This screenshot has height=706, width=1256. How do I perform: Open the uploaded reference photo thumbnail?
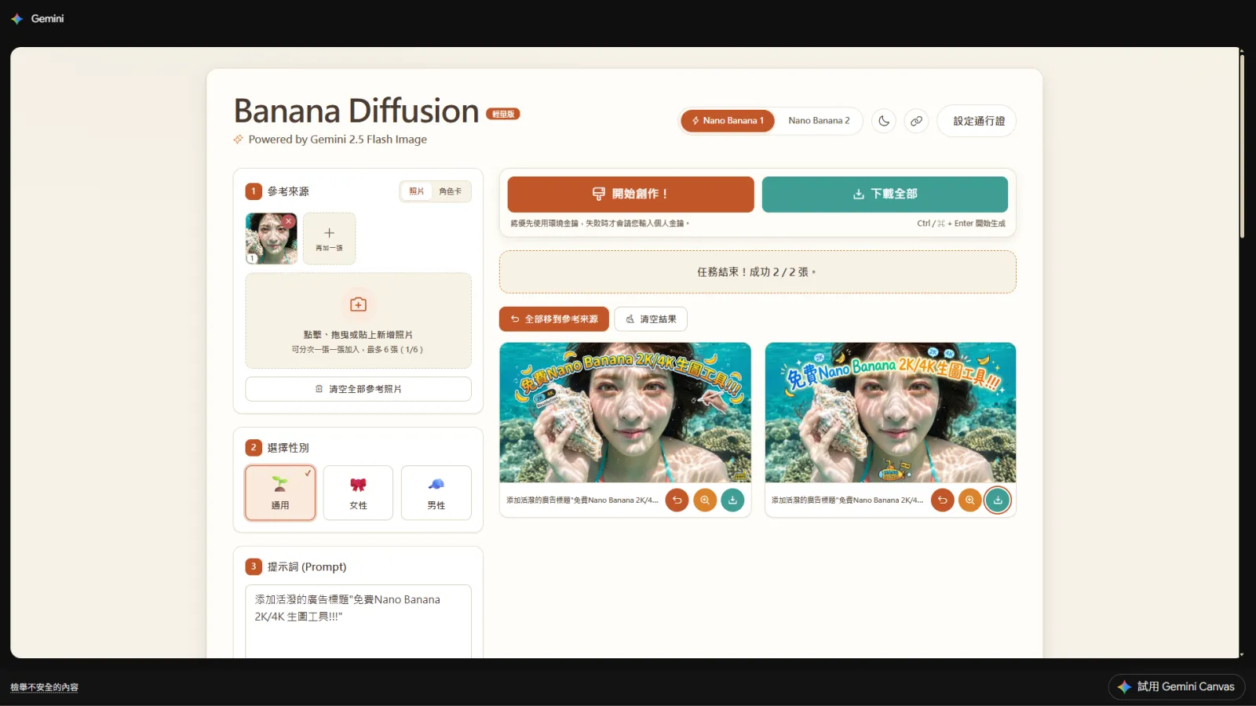(x=272, y=238)
